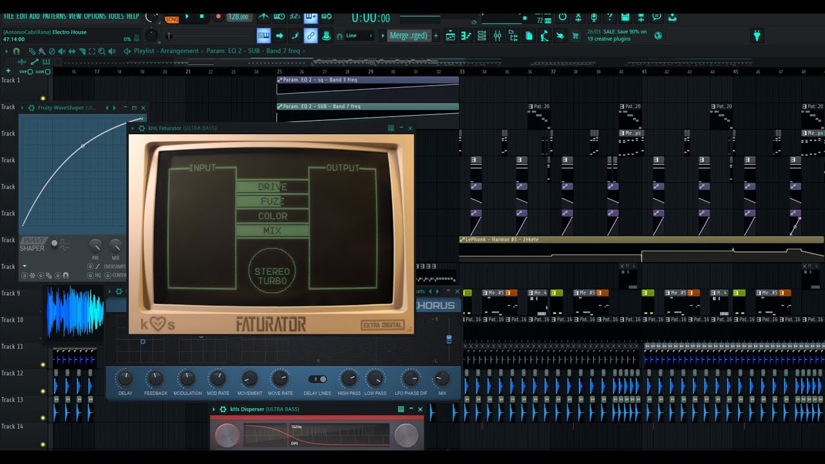Open kHs Faturator window preset grid icon
The image size is (825, 464).
tap(391, 128)
